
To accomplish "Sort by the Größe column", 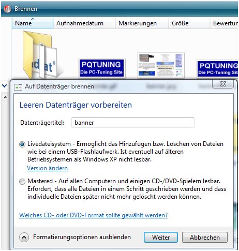I will coord(189,23).
